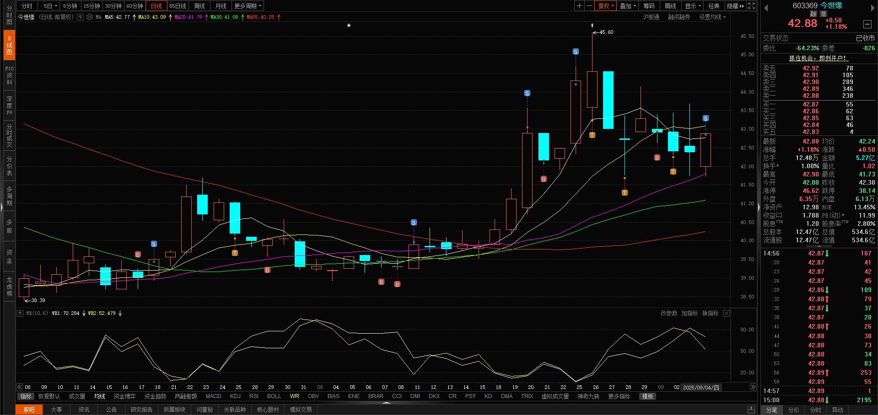
Task: Open 龙虎榜 sidebar item
Action: click(9, 287)
